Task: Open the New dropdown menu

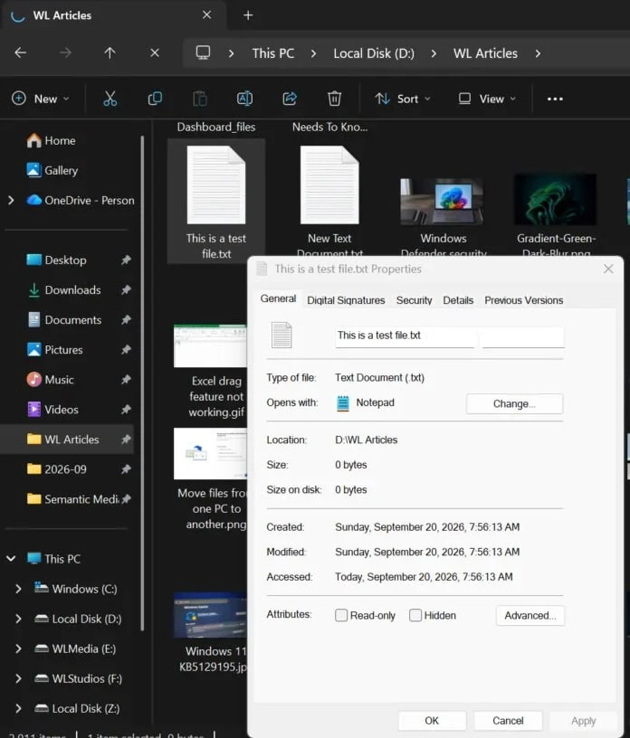Action: 41,99
